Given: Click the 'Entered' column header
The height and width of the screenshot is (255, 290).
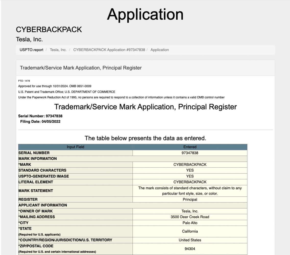Looking at the screenshot, I should (x=190, y=147).
